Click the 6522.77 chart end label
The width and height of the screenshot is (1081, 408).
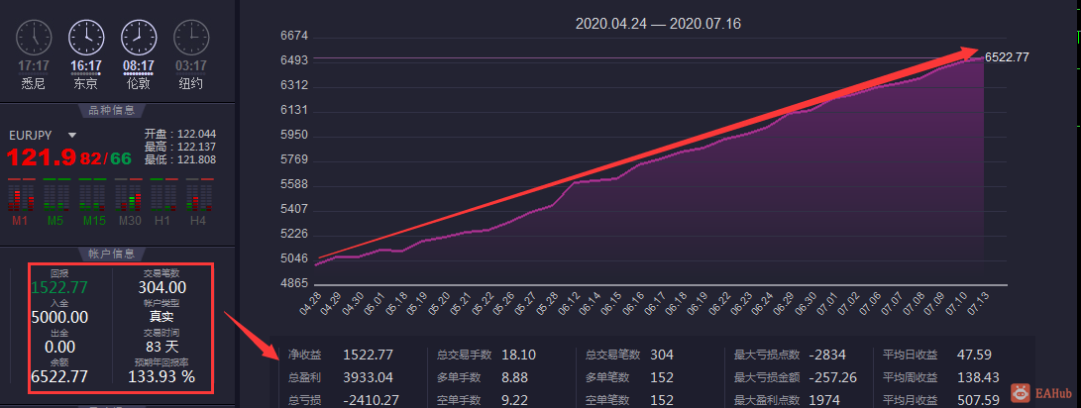[1007, 57]
